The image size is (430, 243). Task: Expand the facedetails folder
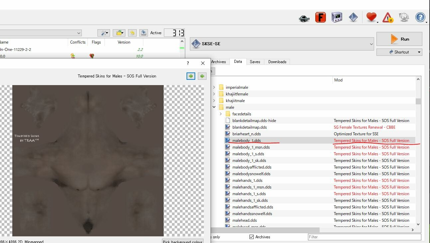[221, 114]
